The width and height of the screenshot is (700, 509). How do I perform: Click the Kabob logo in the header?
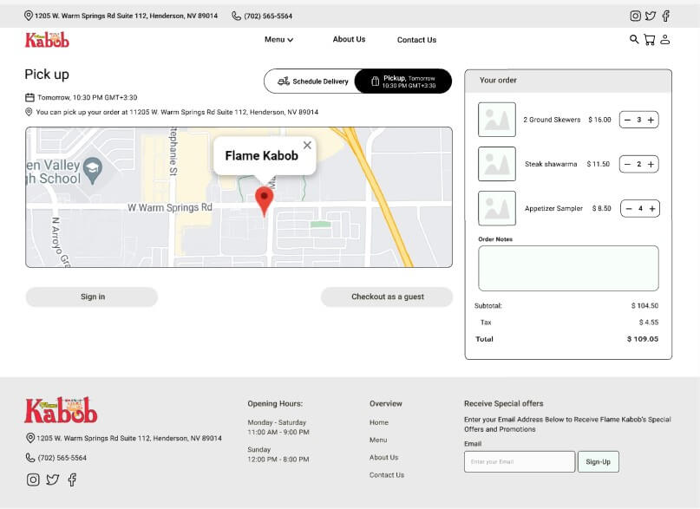pyautogui.click(x=47, y=40)
